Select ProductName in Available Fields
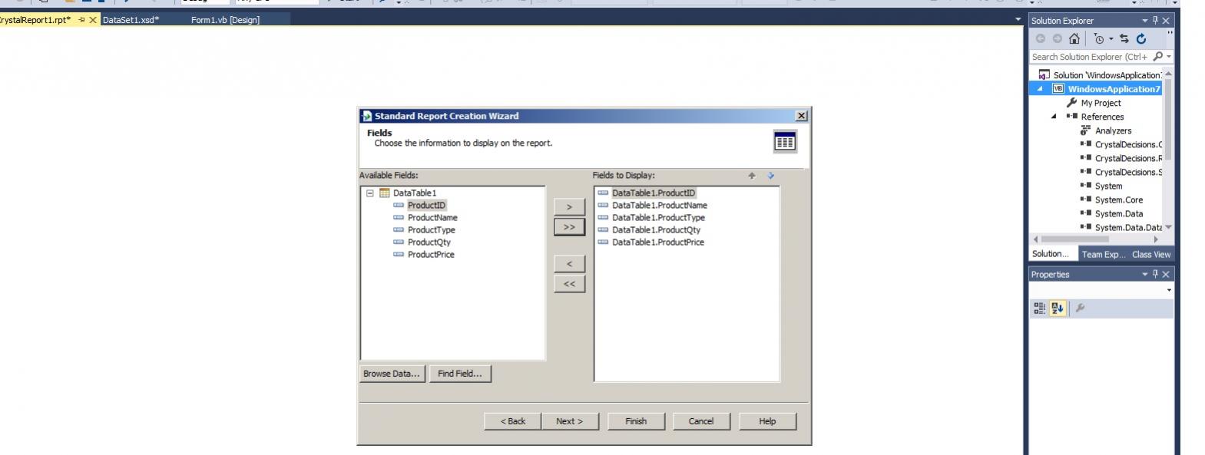 [x=432, y=218]
